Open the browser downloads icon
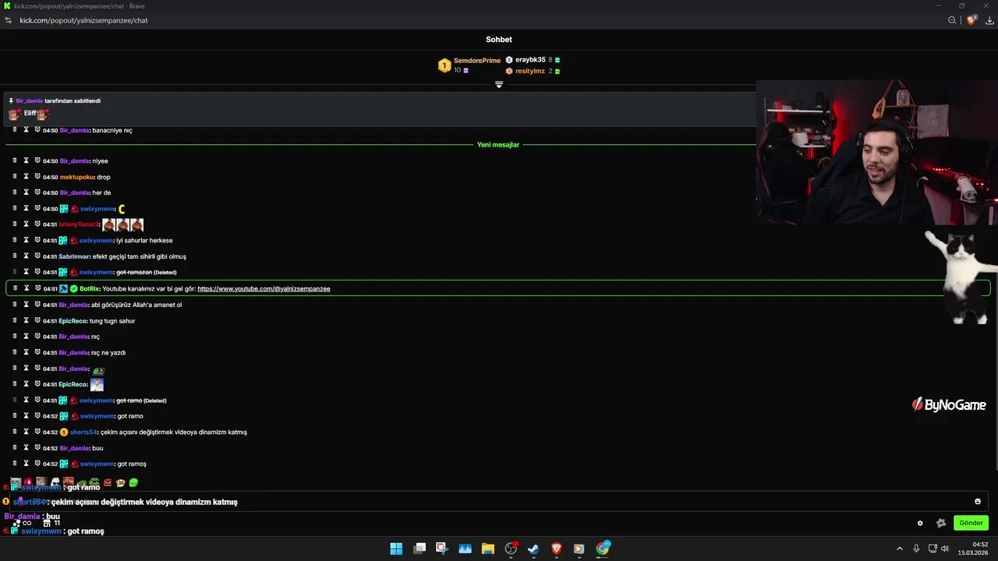The height and width of the screenshot is (561, 998). coord(989,20)
